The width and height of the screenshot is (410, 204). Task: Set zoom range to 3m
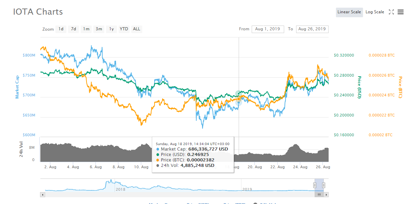tap(99, 29)
